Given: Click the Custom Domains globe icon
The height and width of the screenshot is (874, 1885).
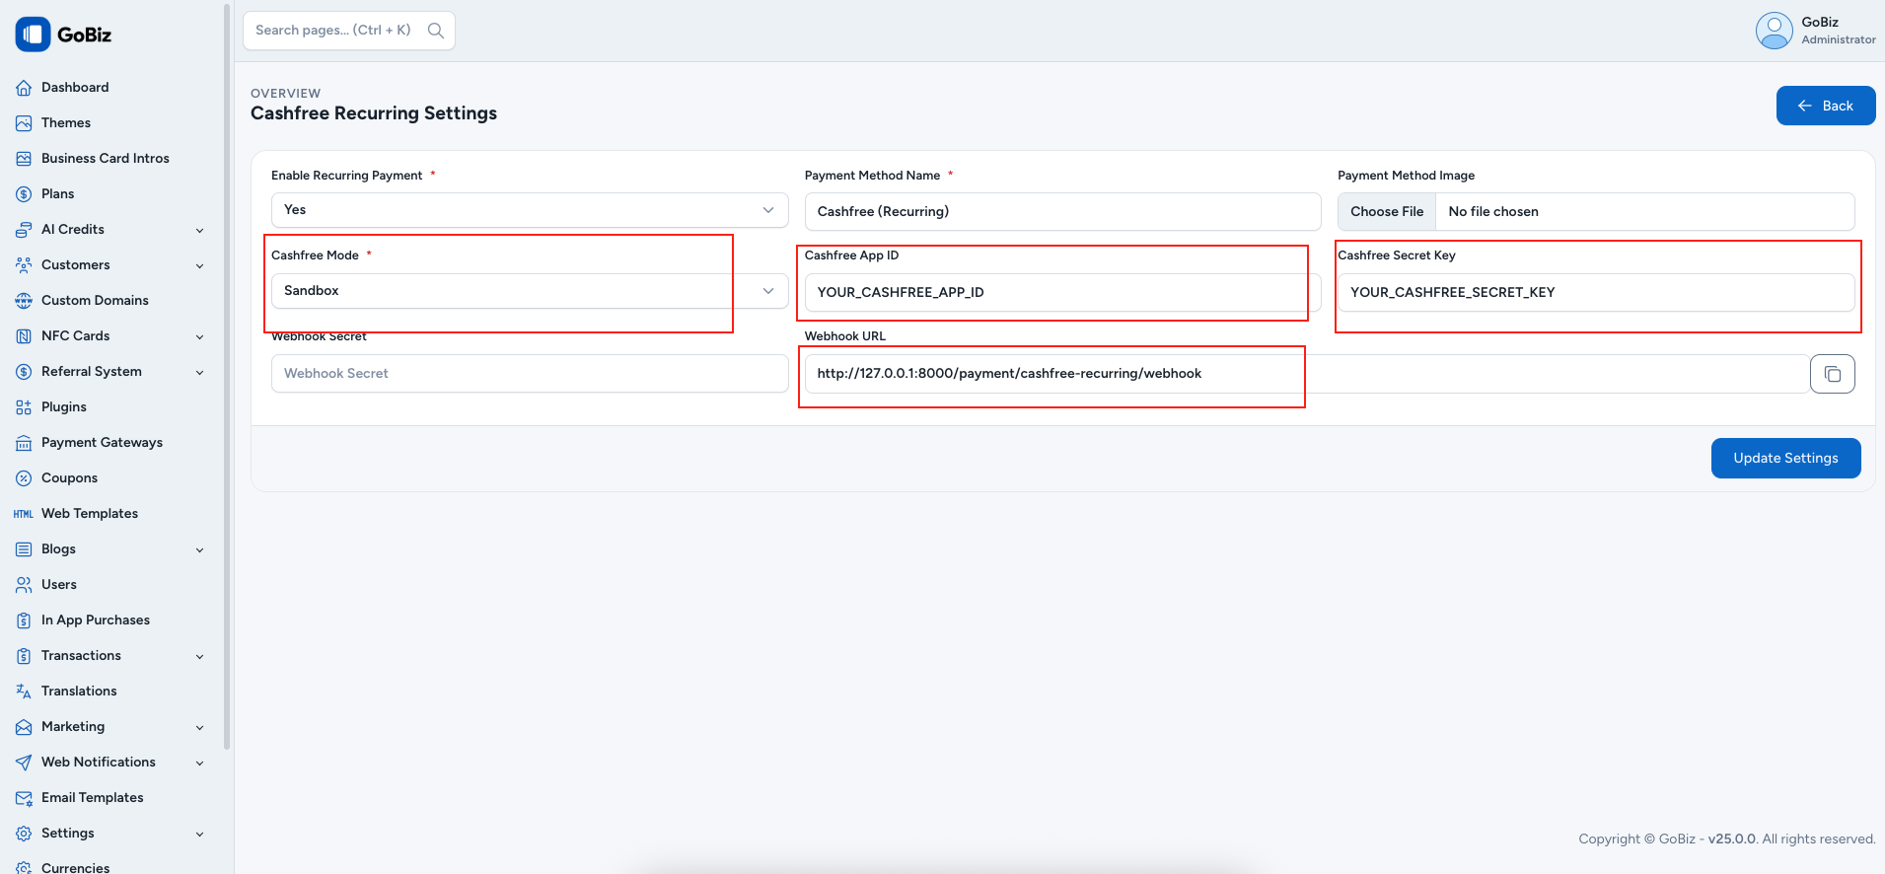Looking at the screenshot, I should tap(24, 301).
